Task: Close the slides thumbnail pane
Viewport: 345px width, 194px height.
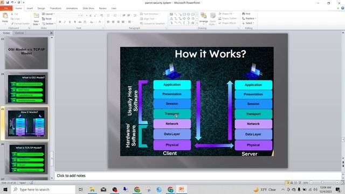Action: tap(51, 33)
